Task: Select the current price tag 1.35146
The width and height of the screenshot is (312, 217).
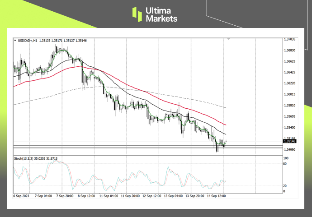Action: tap(289, 141)
